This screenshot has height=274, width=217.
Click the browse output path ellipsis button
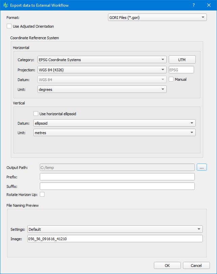(201, 167)
